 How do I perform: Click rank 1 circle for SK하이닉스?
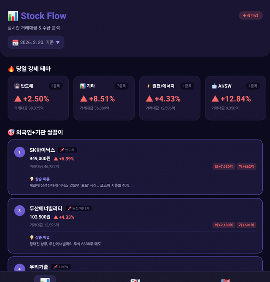click(20, 152)
